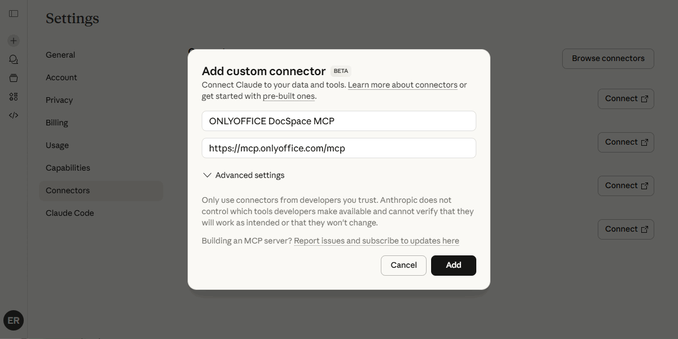Cancel the Add custom connector dialog
678x339 pixels.
(x=403, y=265)
